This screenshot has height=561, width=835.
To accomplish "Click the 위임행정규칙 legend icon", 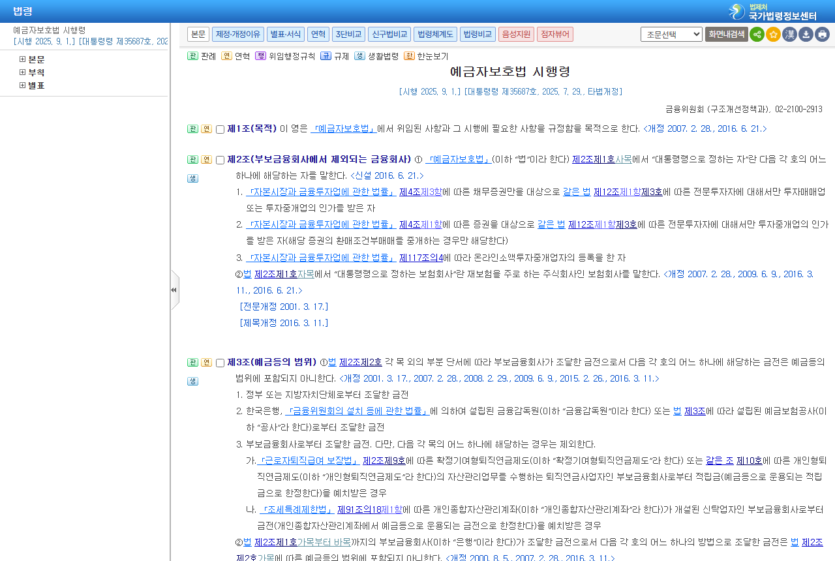I will (260, 56).
